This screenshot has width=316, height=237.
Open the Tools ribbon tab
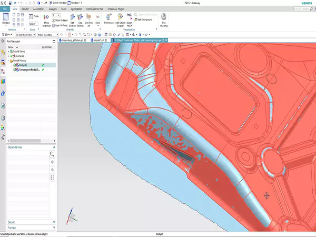coord(64,9)
